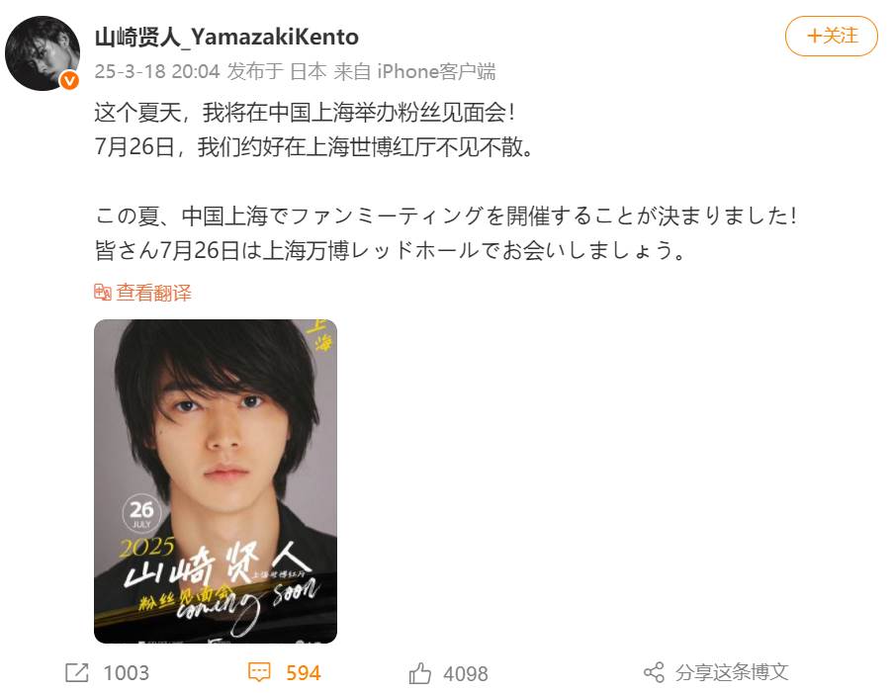Click the translate icon beside 查看翻译

[x=103, y=293]
